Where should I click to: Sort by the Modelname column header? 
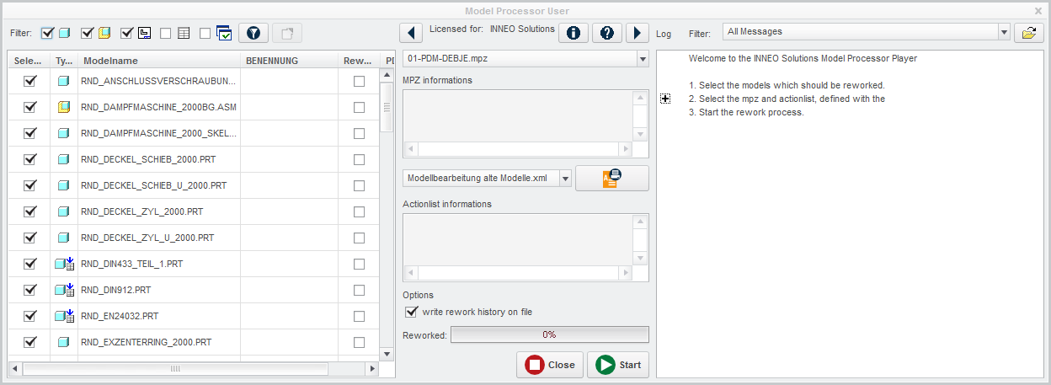[158, 61]
